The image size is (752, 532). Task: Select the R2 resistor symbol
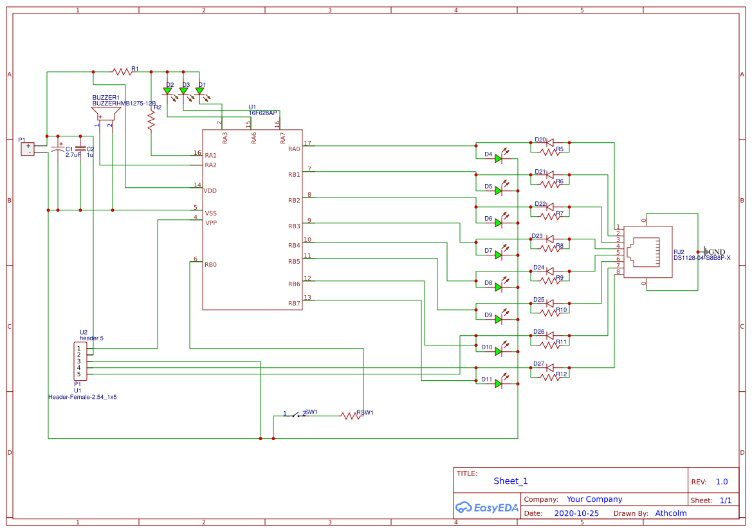point(151,121)
